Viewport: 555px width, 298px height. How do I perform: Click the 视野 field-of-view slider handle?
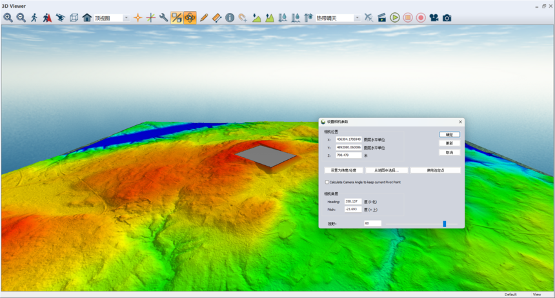pos(444,224)
